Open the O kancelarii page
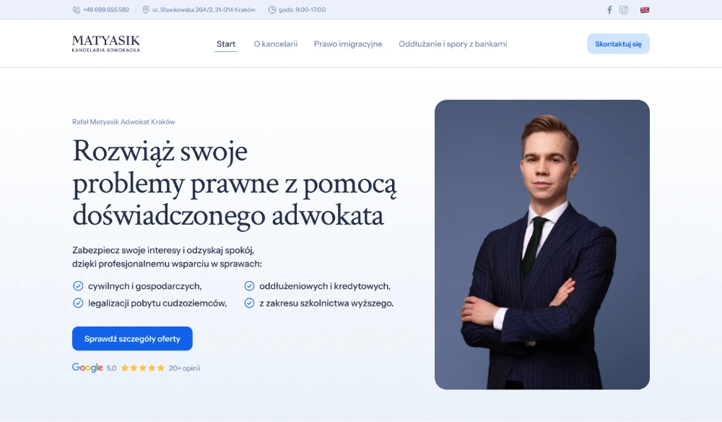The width and height of the screenshot is (722, 422). 275,44
